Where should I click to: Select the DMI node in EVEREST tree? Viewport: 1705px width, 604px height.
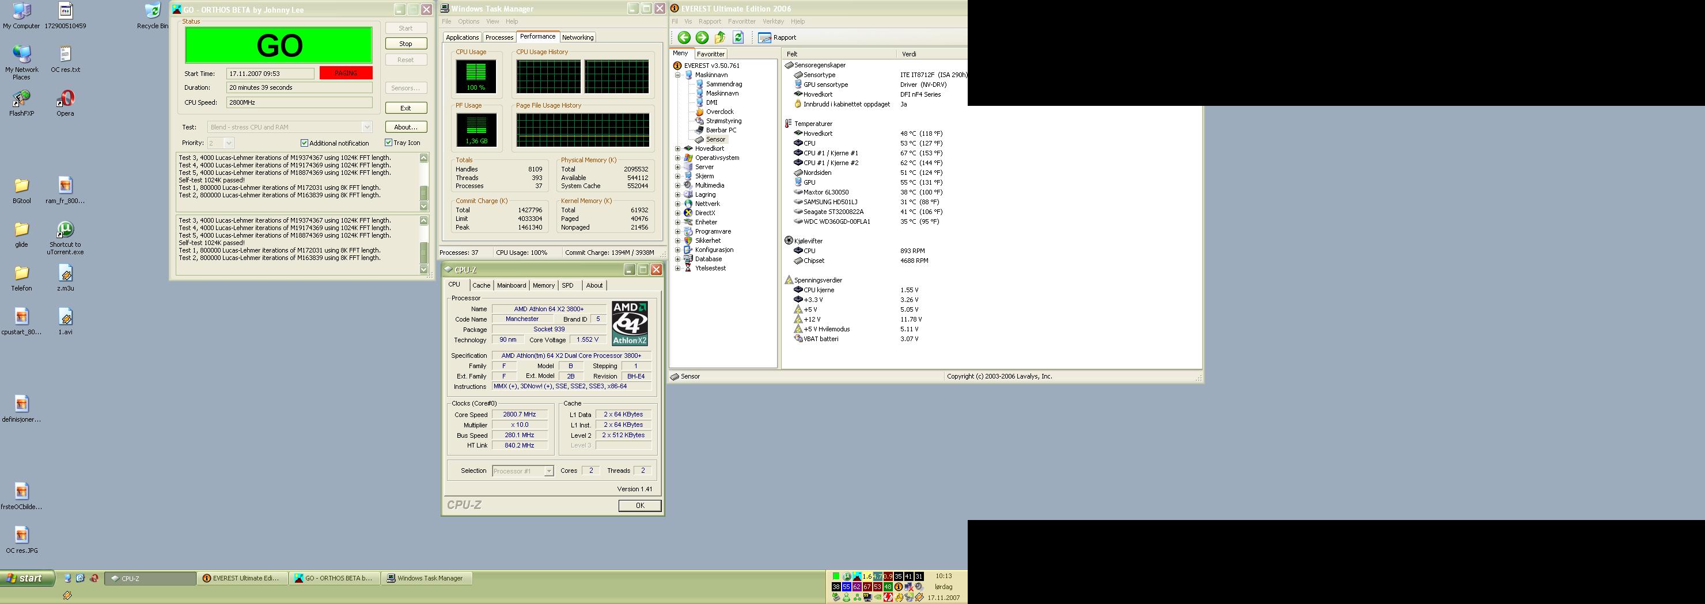[x=706, y=102]
